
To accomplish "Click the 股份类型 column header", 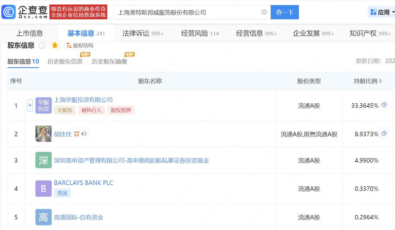I will click(309, 81).
